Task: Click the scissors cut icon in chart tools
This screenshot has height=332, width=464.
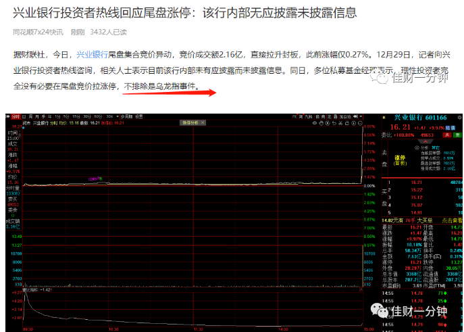Action: click(x=340, y=123)
